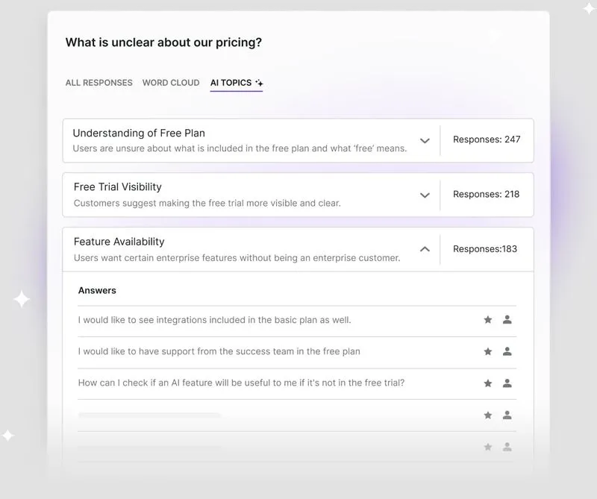Image resolution: width=597 pixels, height=499 pixels.
Task: Click the person icon beside the AI feature trial answer
Action: (508, 383)
